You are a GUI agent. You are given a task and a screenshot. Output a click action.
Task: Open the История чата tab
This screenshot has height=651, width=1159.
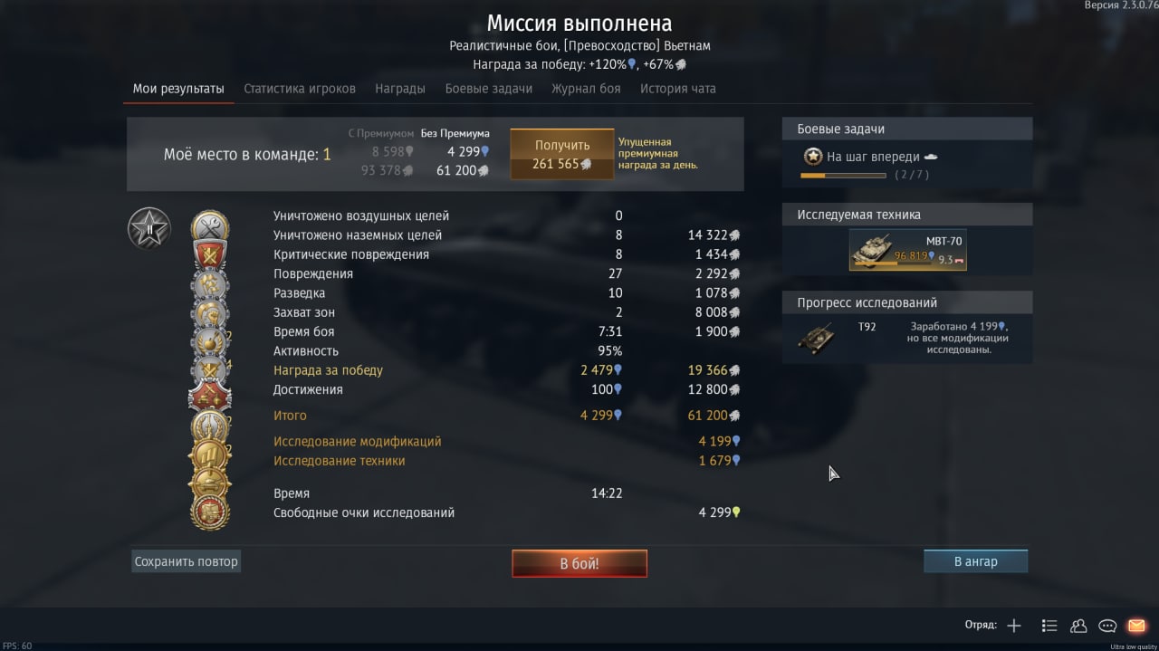tap(678, 89)
